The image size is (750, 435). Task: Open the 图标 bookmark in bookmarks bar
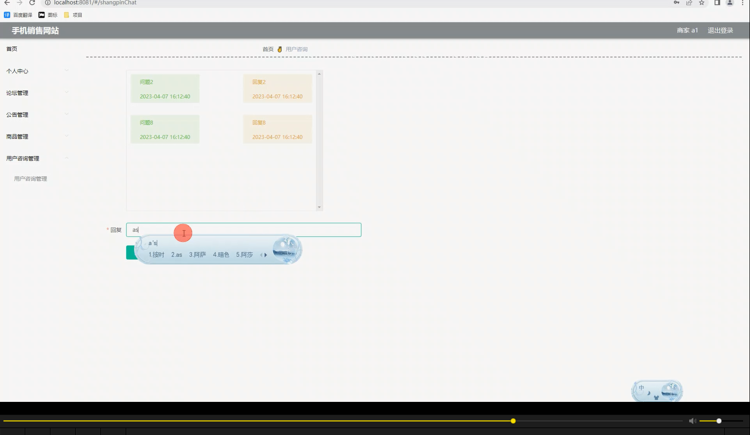pos(47,14)
